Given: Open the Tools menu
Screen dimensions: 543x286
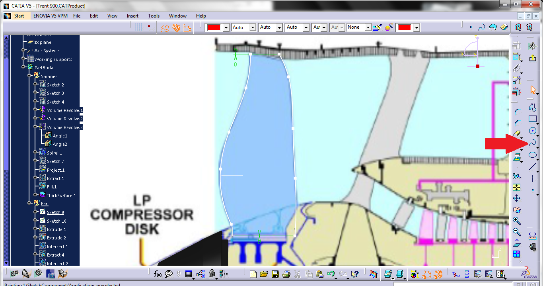Looking at the screenshot, I should point(154,16).
